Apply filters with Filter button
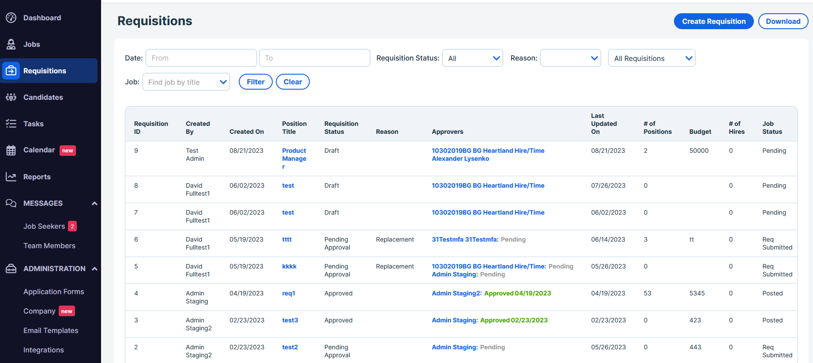Screen dimensions: 813x363 pyautogui.click(x=256, y=82)
